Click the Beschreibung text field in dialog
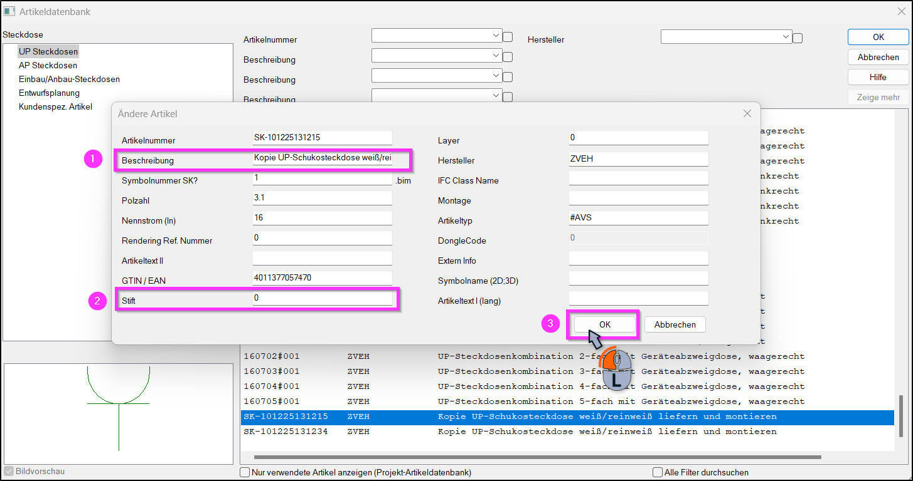 (323, 158)
